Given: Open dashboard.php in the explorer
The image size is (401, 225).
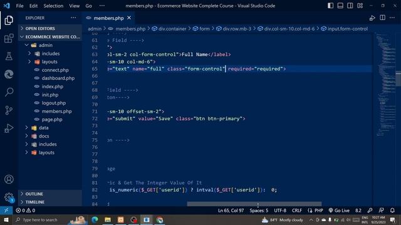Looking at the screenshot, I should pos(58,78).
